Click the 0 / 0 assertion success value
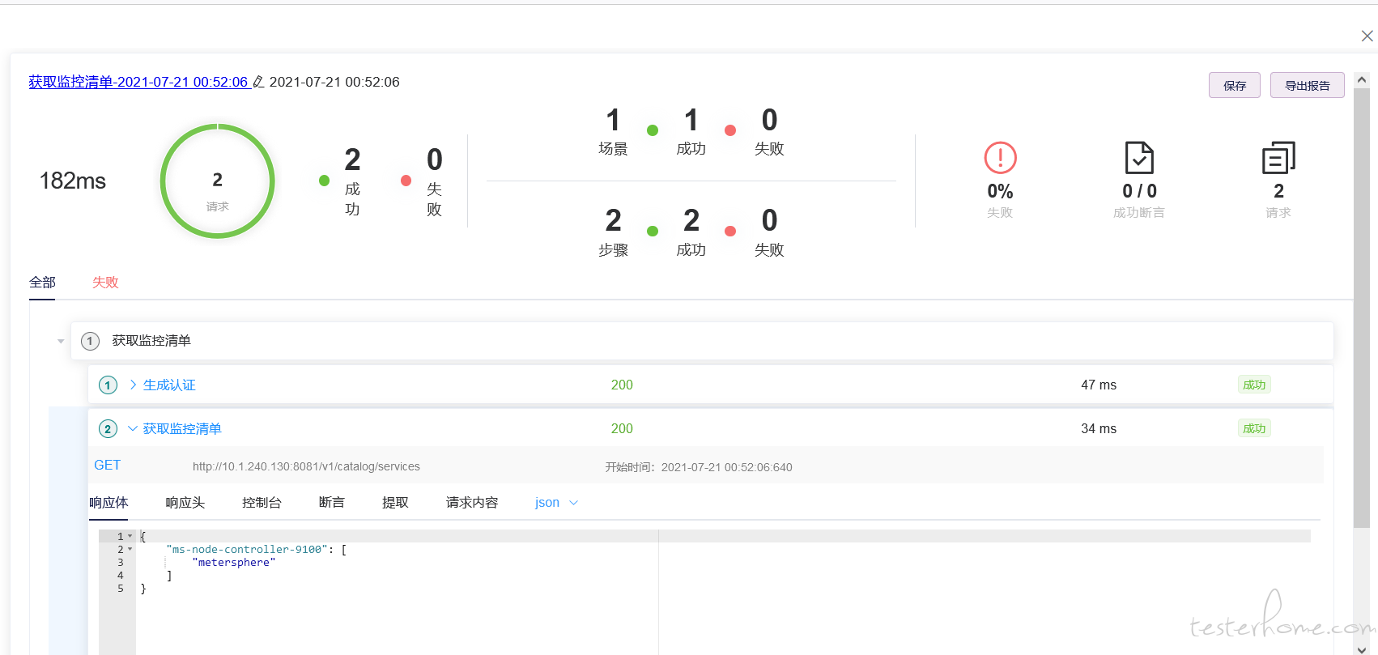The height and width of the screenshot is (655, 1378). pos(1139,191)
